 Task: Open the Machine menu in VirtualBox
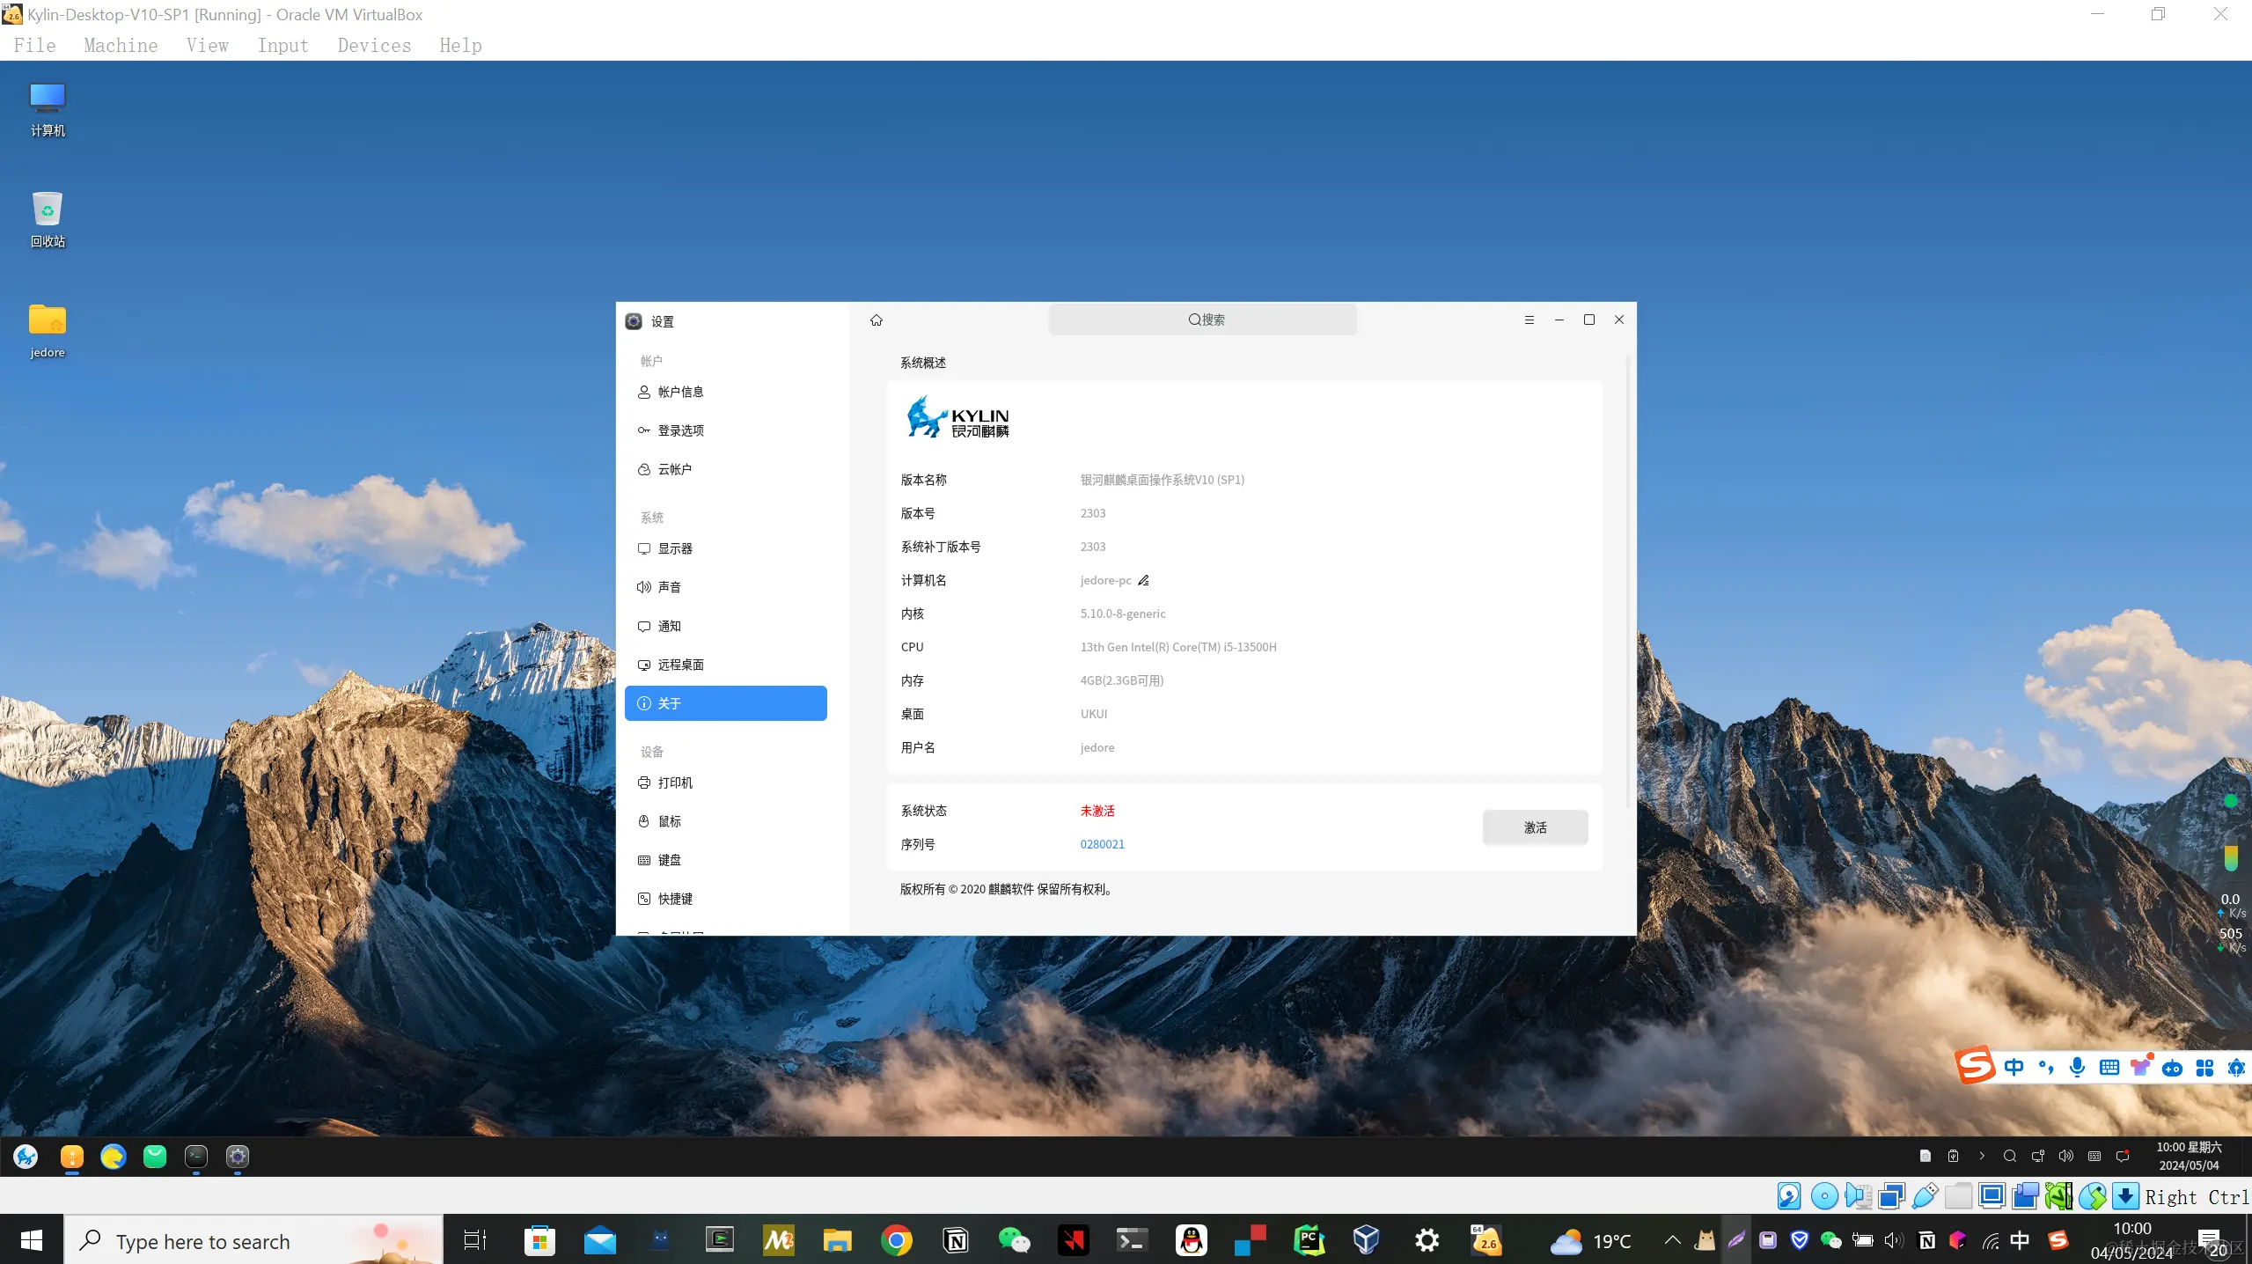(x=121, y=46)
